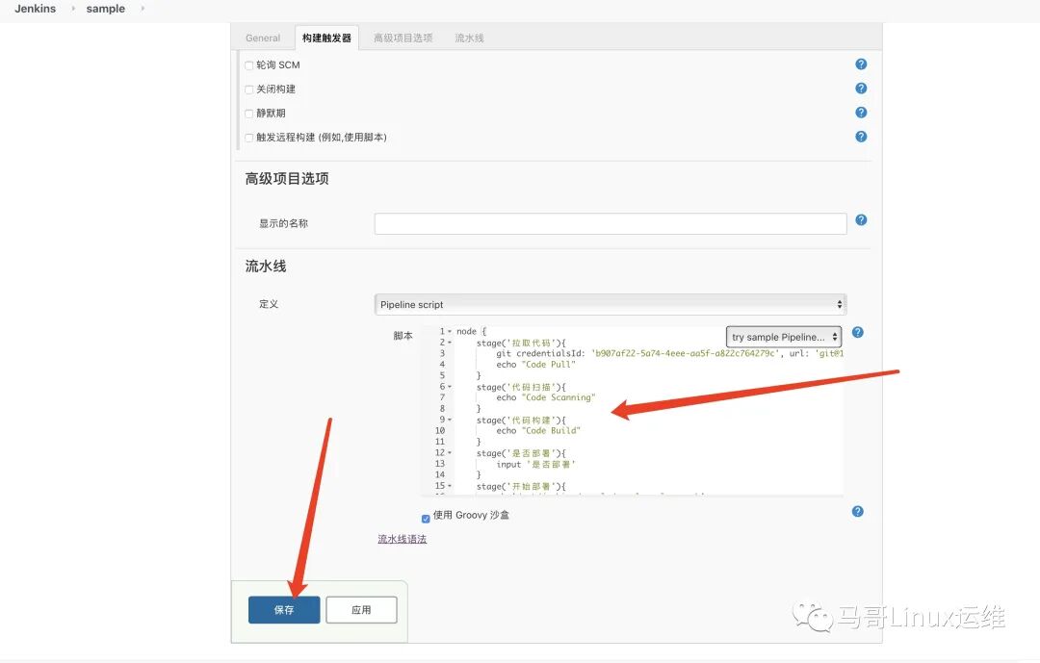Tick the 关闭构建 checkbox
This screenshot has width=1040, height=663.
pyautogui.click(x=249, y=89)
